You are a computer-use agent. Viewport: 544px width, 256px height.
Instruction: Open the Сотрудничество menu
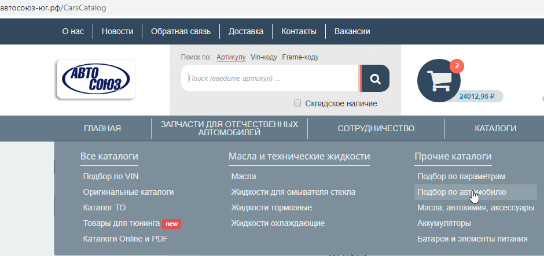point(376,128)
